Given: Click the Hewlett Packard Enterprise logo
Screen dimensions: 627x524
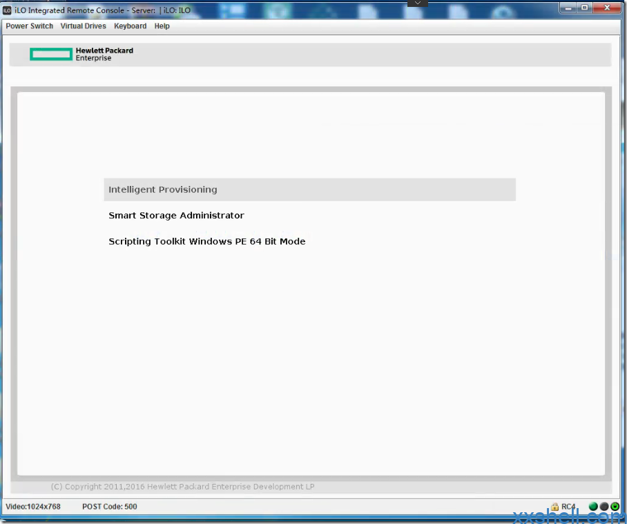Looking at the screenshot, I should coord(81,54).
